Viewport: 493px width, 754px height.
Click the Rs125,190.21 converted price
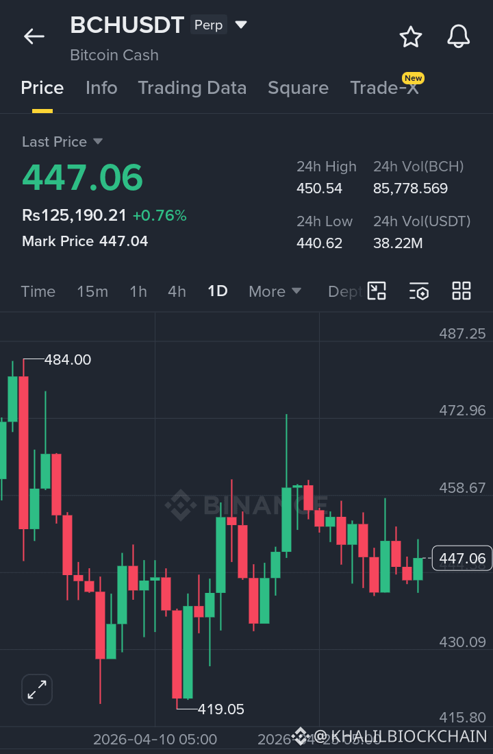click(74, 215)
